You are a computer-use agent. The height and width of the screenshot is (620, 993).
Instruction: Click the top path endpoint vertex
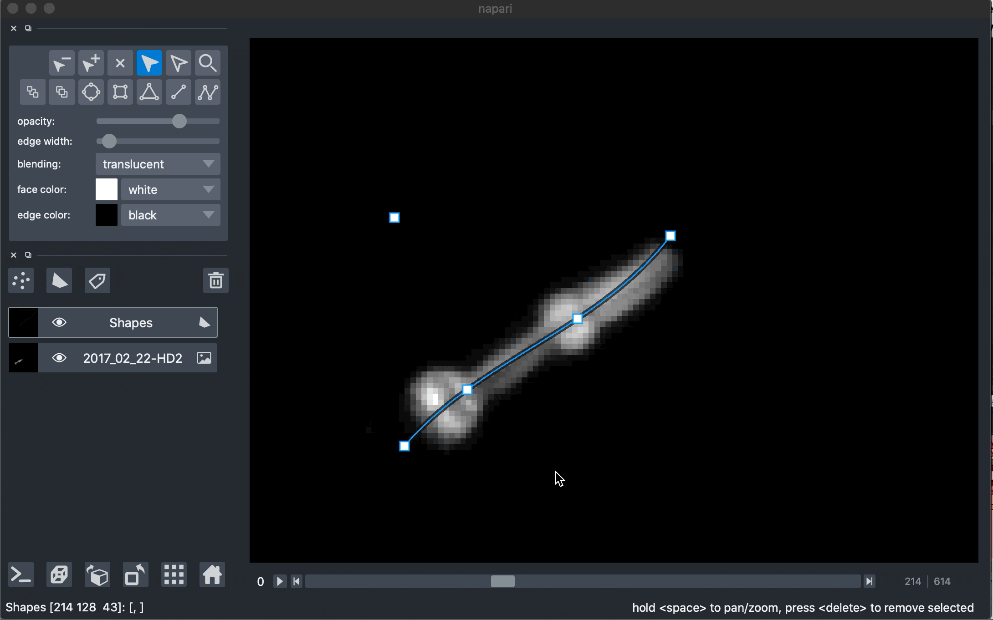pos(671,236)
